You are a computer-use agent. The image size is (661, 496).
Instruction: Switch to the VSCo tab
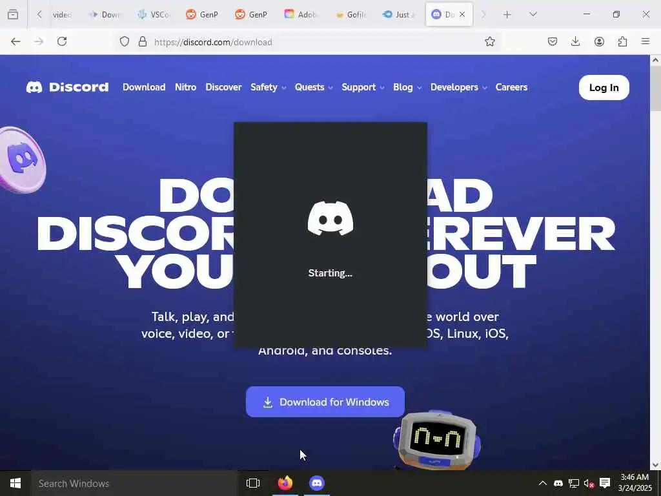tap(154, 14)
